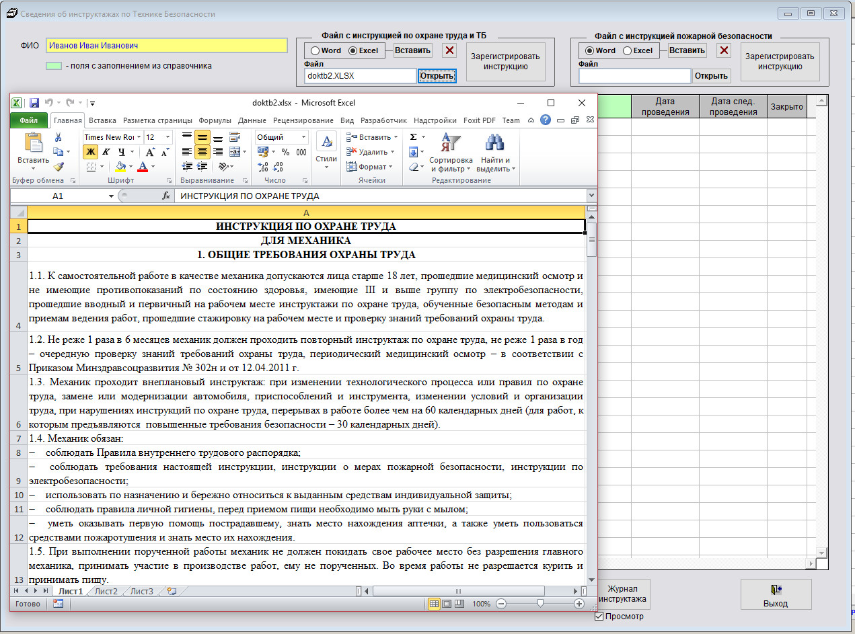
Task: Click the ФИО field with Иванов Иван Иванович
Action: tap(166, 46)
